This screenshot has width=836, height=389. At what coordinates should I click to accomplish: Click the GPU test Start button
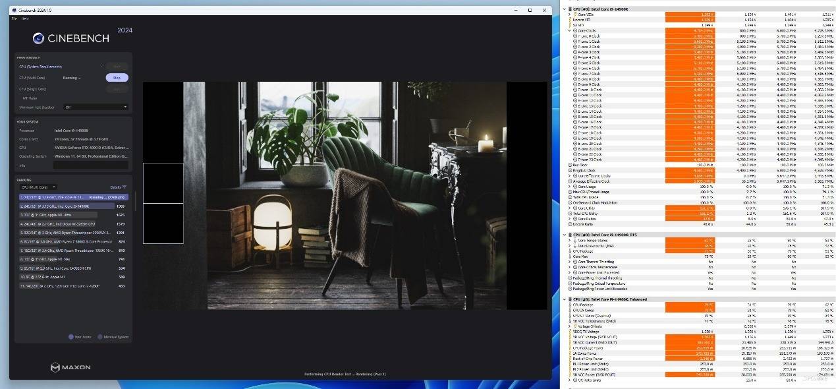[x=117, y=66]
